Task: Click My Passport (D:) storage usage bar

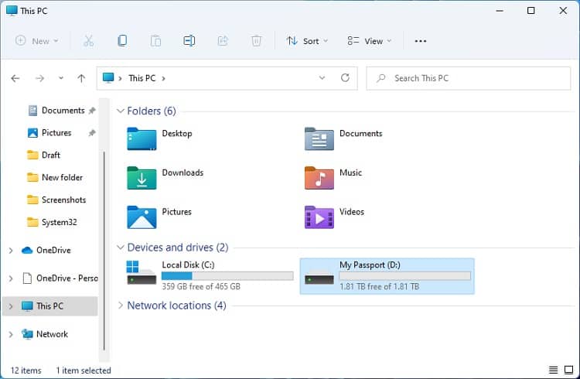Action: click(x=405, y=275)
